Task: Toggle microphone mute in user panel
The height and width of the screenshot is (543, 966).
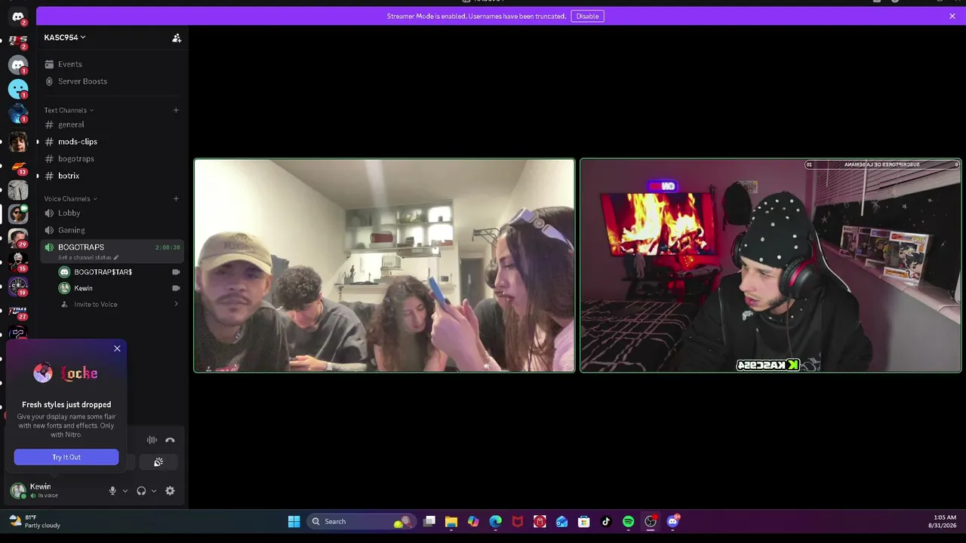Action: pyautogui.click(x=112, y=491)
